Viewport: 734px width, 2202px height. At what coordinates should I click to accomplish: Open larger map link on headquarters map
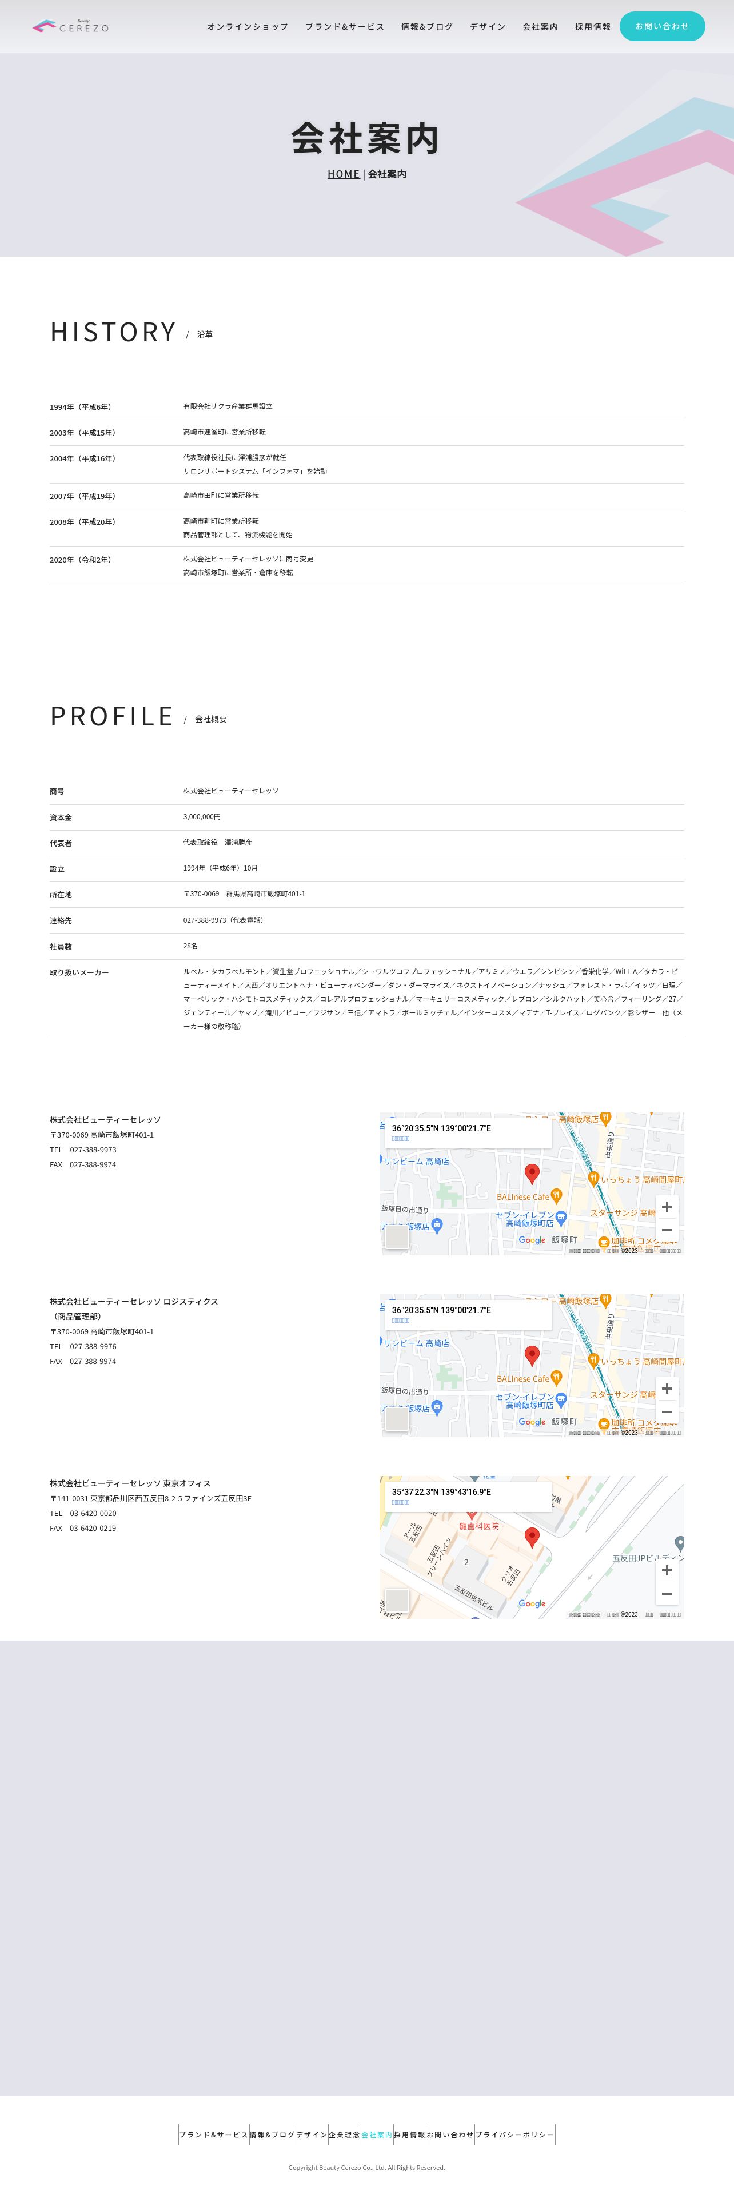(401, 1139)
